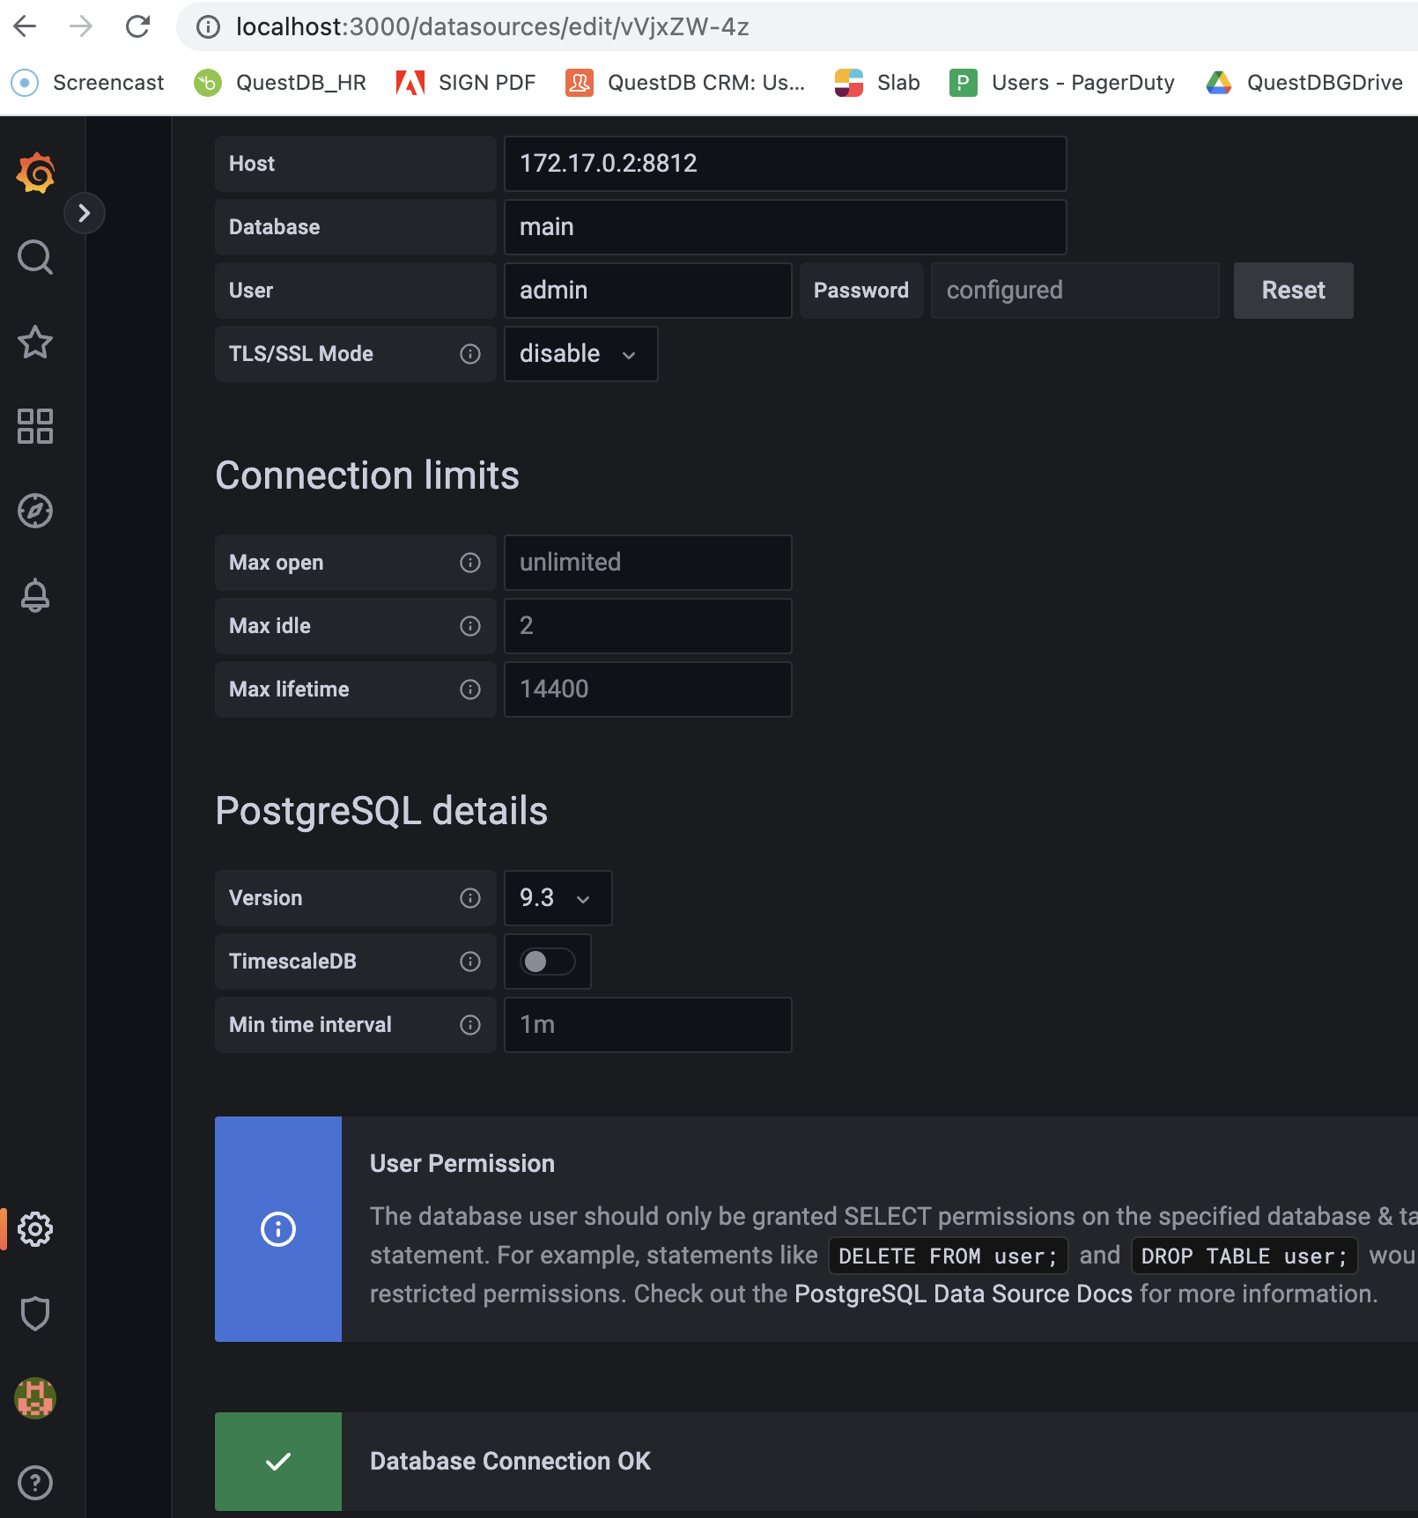Viewport: 1418px width, 1518px height.
Task: Click the Host input field
Action: [x=784, y=164]
